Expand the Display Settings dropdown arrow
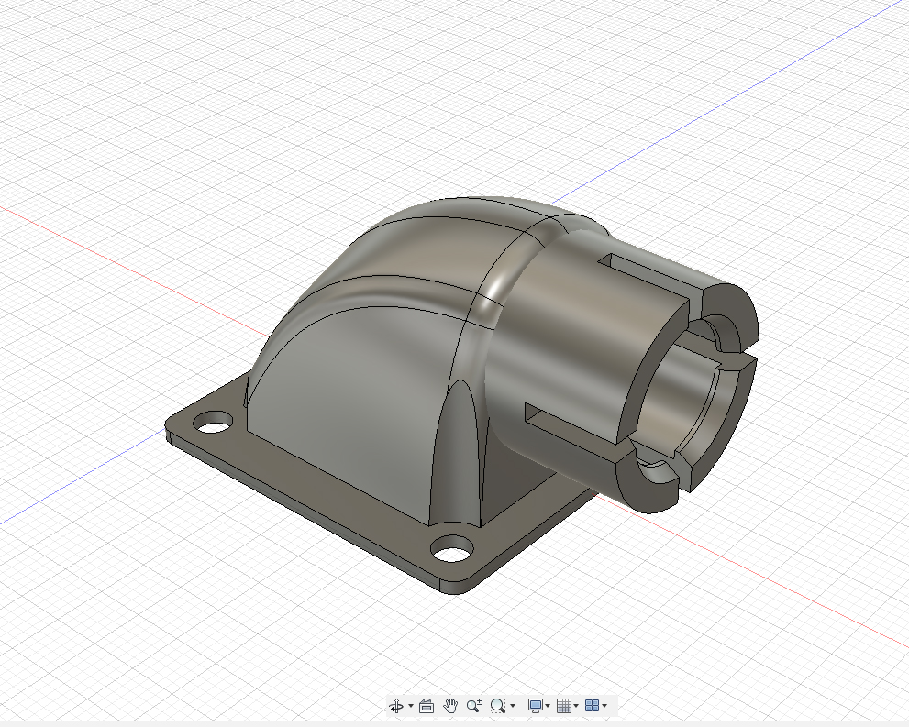 coord(548,706)
